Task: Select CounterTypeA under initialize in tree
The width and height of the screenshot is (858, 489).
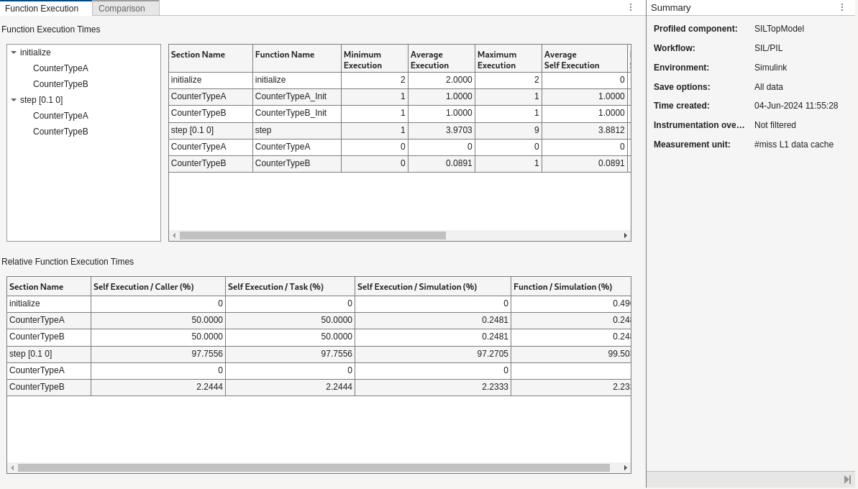Action: pos(60,68)
